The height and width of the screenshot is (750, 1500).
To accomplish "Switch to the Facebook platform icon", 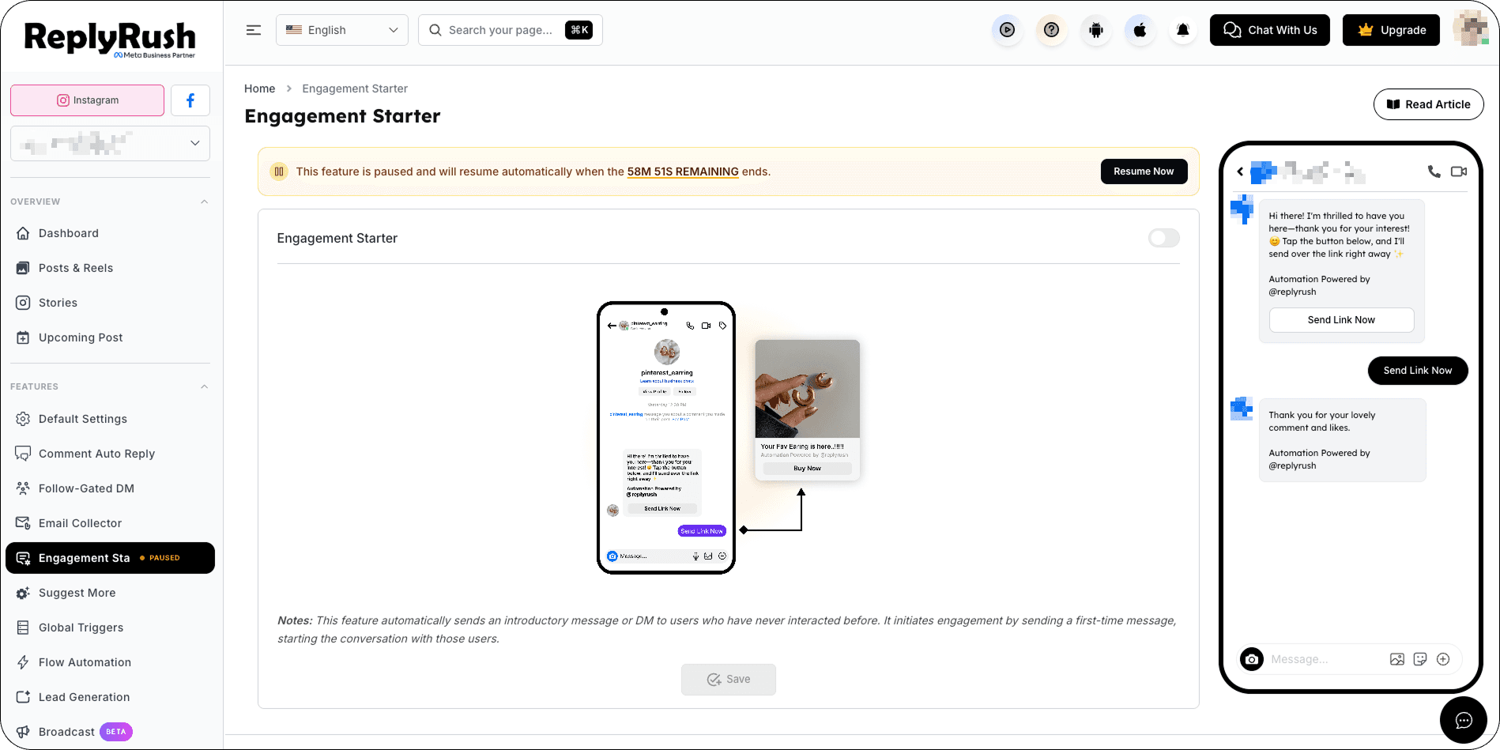I will (190, 100).
